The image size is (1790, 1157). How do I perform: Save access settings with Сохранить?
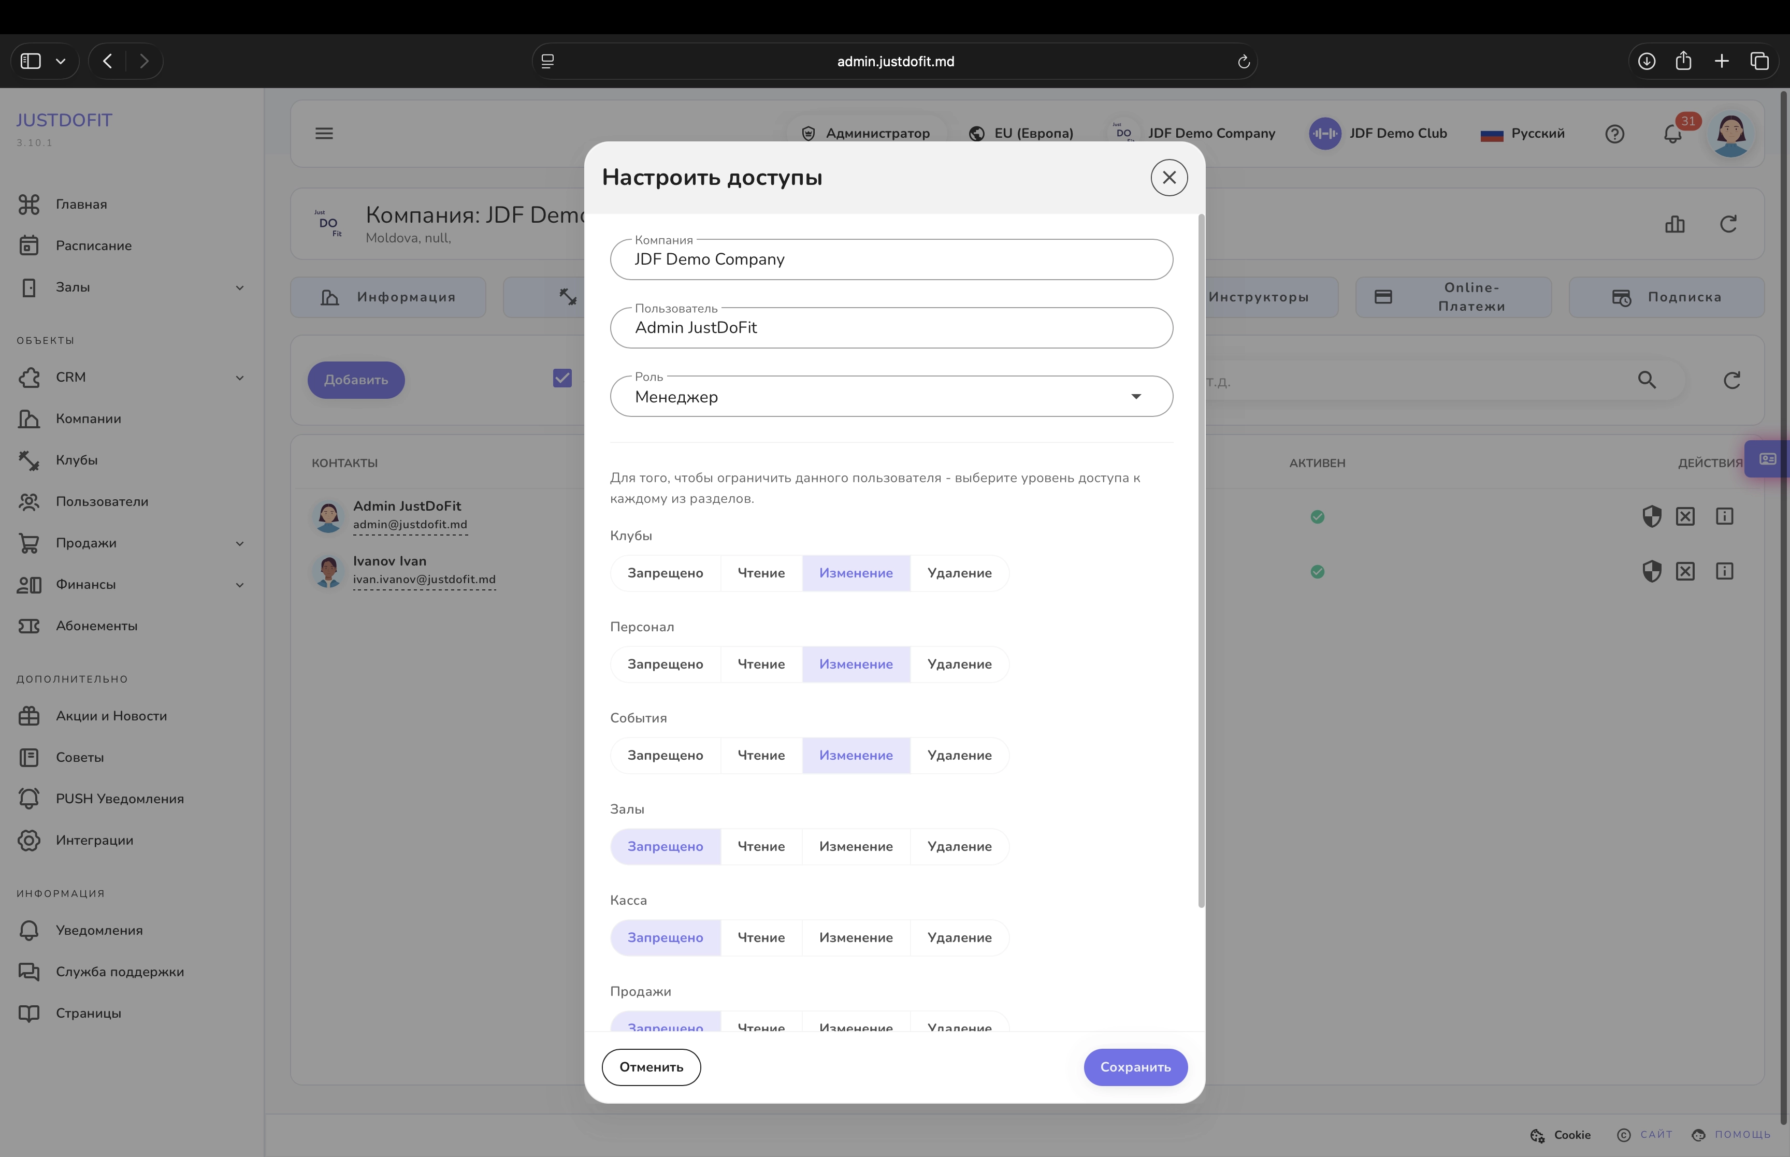pyautogui.click(x=1135, y=1067)
